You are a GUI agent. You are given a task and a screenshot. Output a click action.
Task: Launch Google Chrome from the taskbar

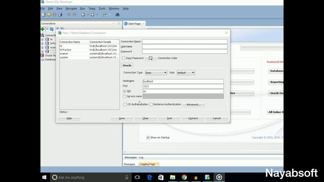coord(184,177)
